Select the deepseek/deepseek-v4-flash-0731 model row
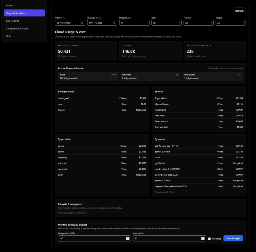256x252 pixels. 199,186
